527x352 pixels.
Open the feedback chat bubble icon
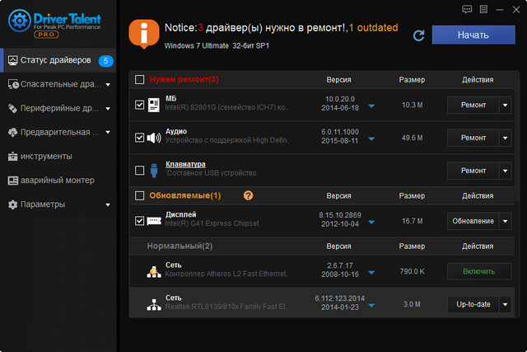(469, 9)
